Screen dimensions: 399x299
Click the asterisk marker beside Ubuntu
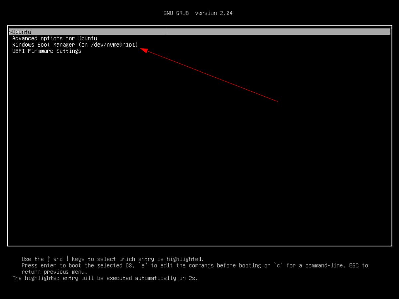coord(10,32)
